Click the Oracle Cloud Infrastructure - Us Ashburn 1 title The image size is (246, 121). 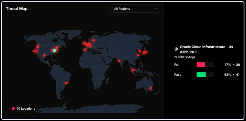click(207, 49)
